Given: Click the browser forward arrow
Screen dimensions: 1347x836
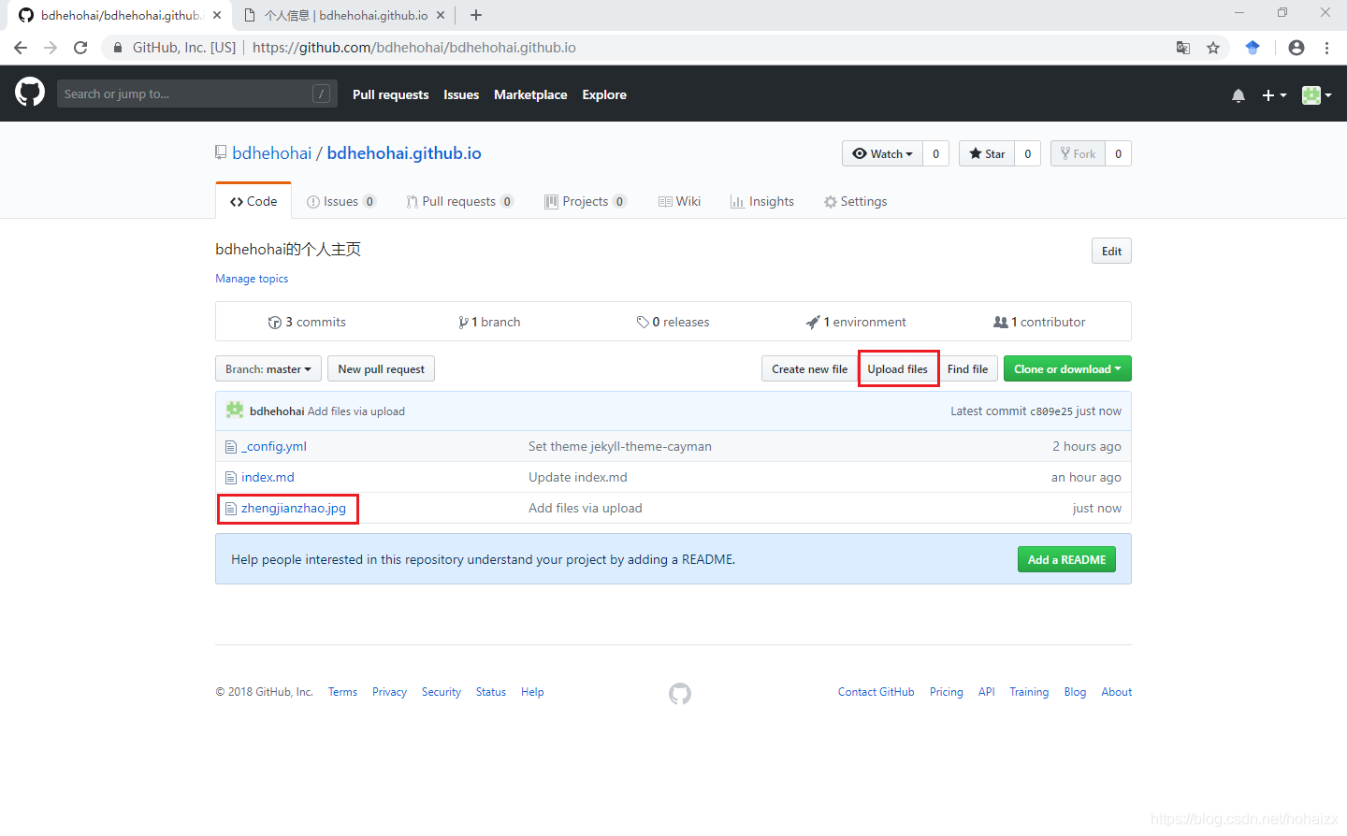Looking at the screenshot, I should (x=51, y=48).
